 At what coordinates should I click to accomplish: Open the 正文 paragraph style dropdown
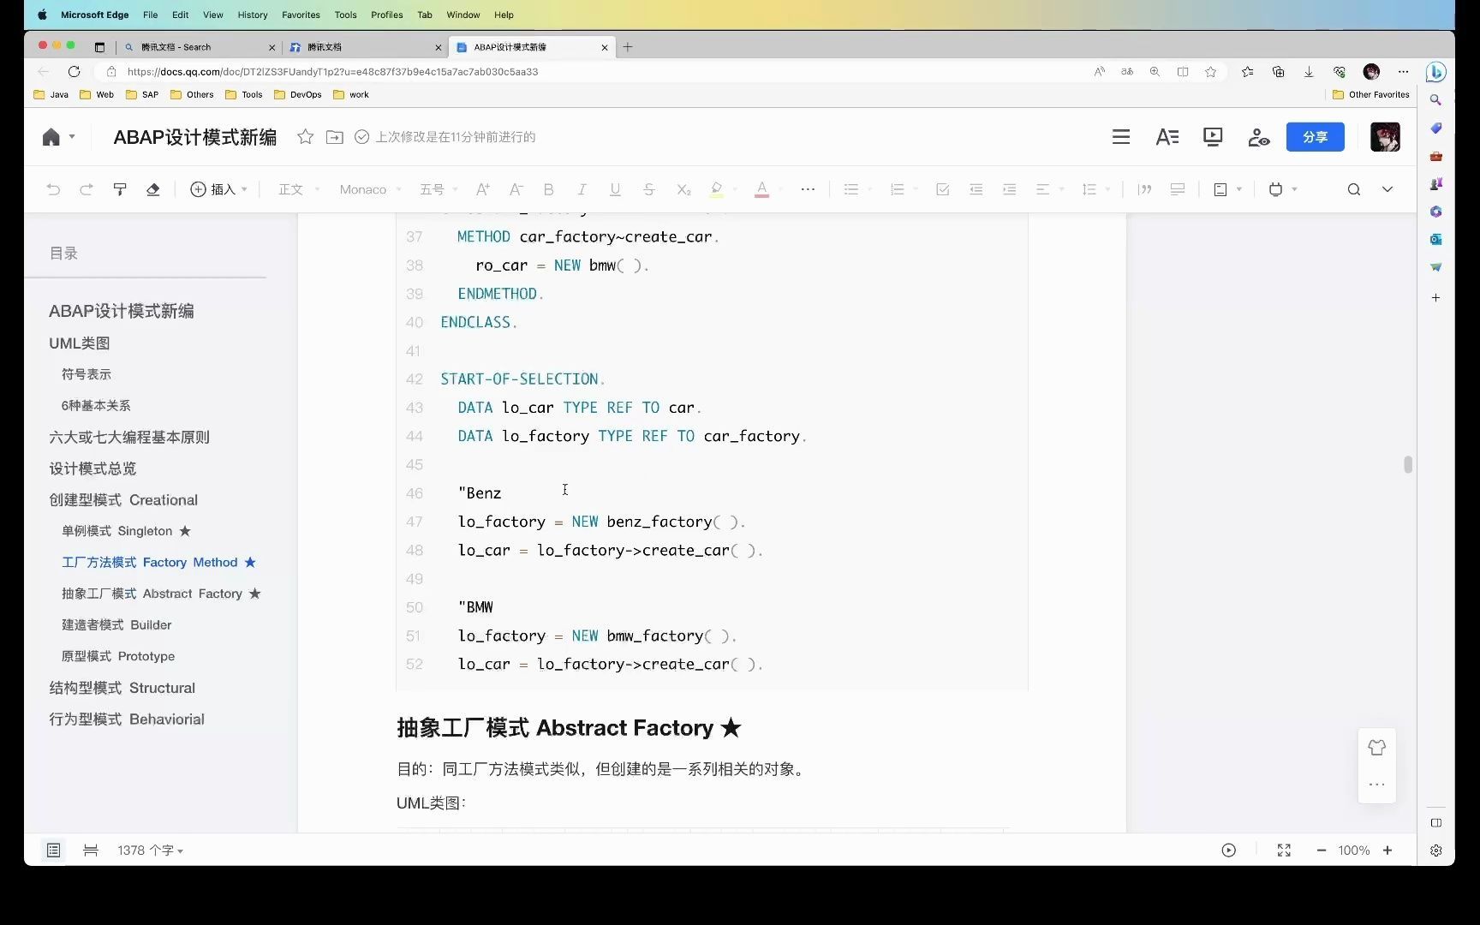tap(299, 189)
